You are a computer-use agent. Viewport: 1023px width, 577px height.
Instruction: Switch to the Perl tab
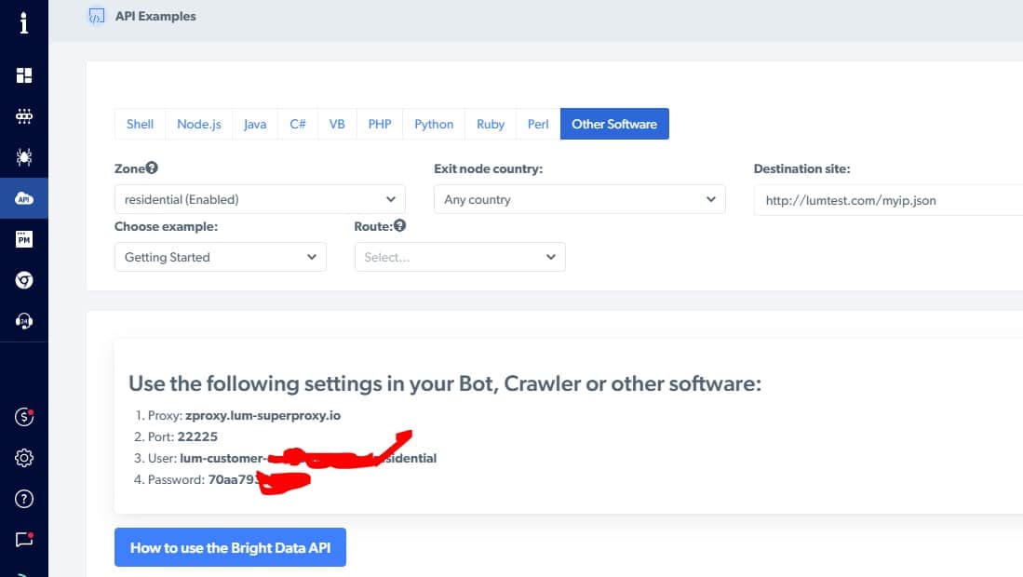click(x=538, y=124)
